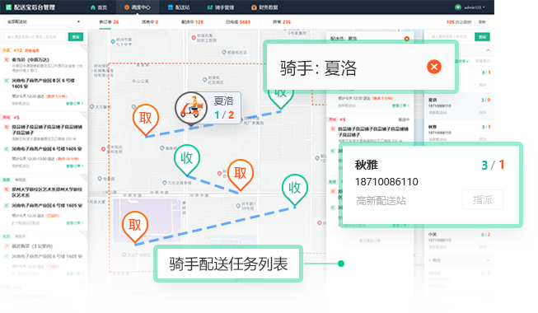Image resolution: width=538 pixels, height=313 pixels.
Task: Click the 指派 assign button for 秋雅
Action: [x=483, y=199]
